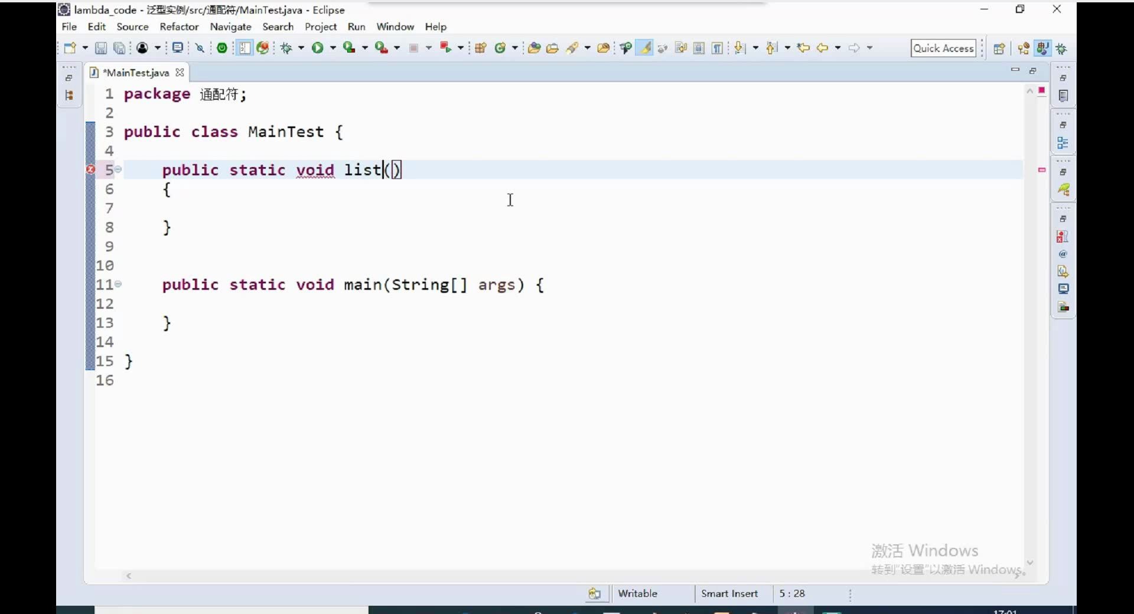Open the Debug dropdown arrow
The width and height of the screenshot is (1134, 614).
301,48
